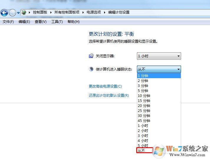Select 5 分钟 sleep option
The height and width of the screenshot is (159, 210).
coord(159,91)
